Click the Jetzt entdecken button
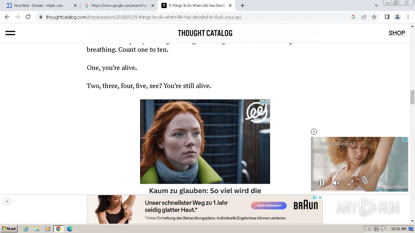 pyautogui.click(x=269, y=205)
